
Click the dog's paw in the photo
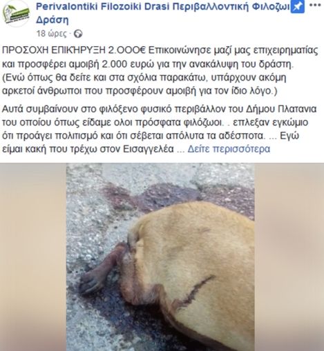pyautogui.click(x=91, y=285)
